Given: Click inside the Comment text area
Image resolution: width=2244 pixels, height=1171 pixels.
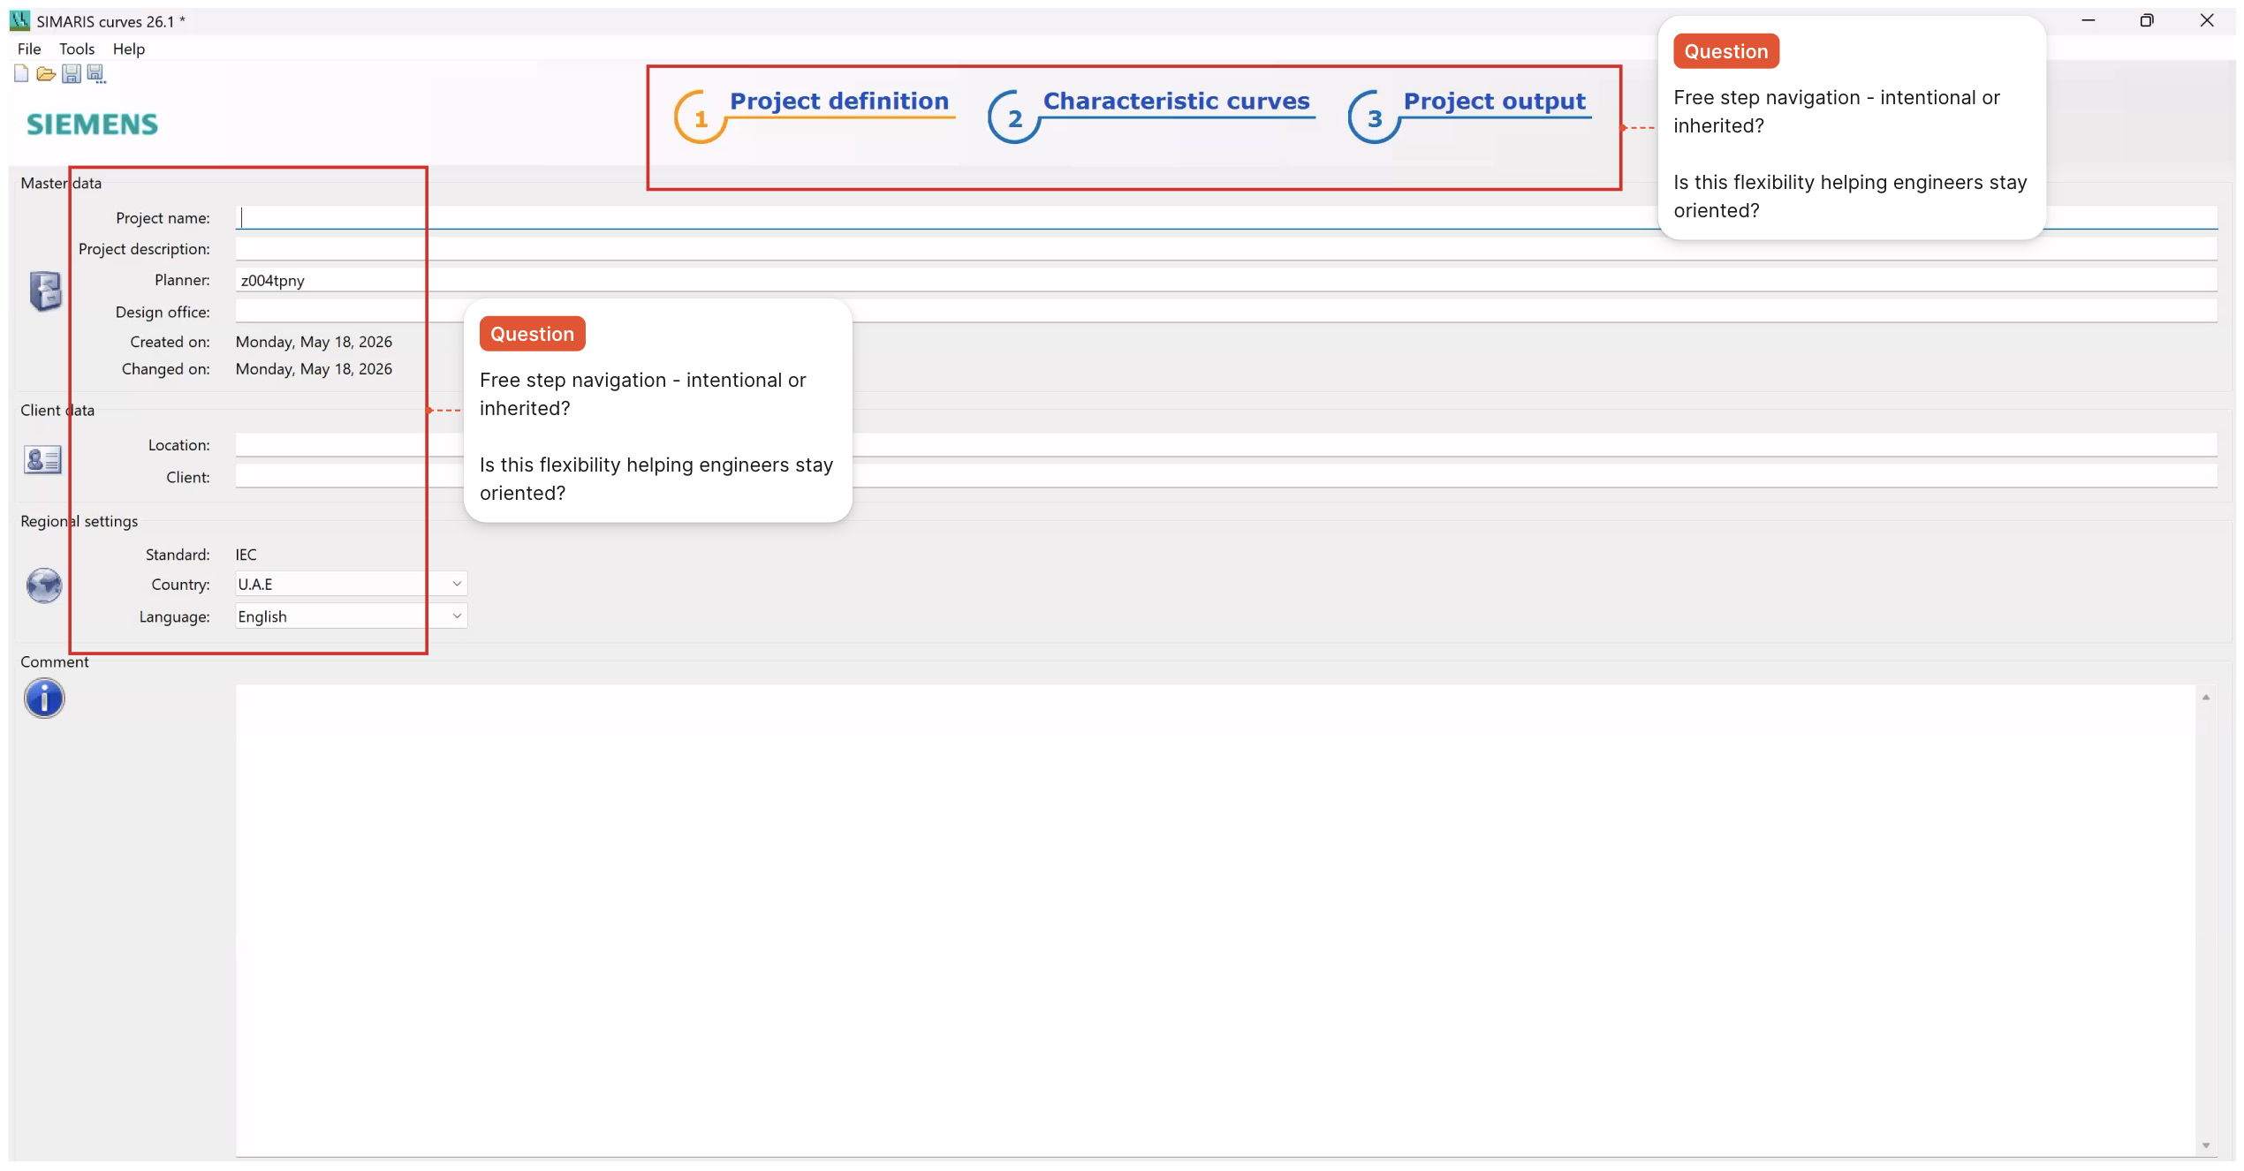Looking at the screenshot, I should (x=1215, y=920).
